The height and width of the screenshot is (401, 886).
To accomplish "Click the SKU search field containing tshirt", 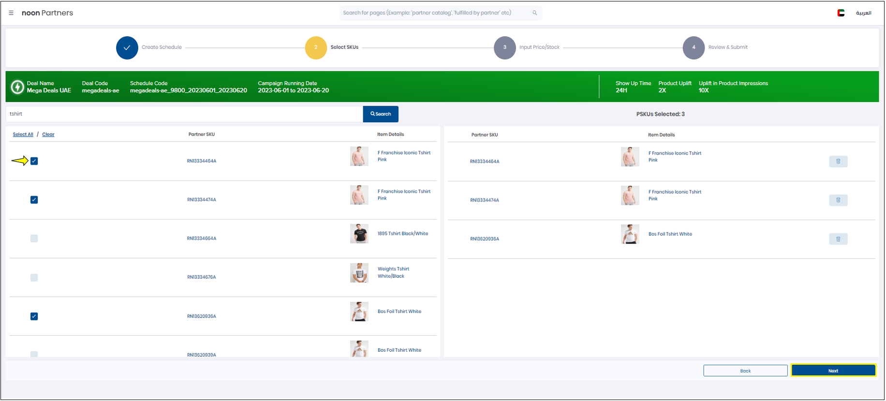I will 184,114.
